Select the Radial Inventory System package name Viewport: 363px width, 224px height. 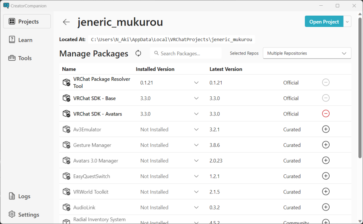point(100,219)
